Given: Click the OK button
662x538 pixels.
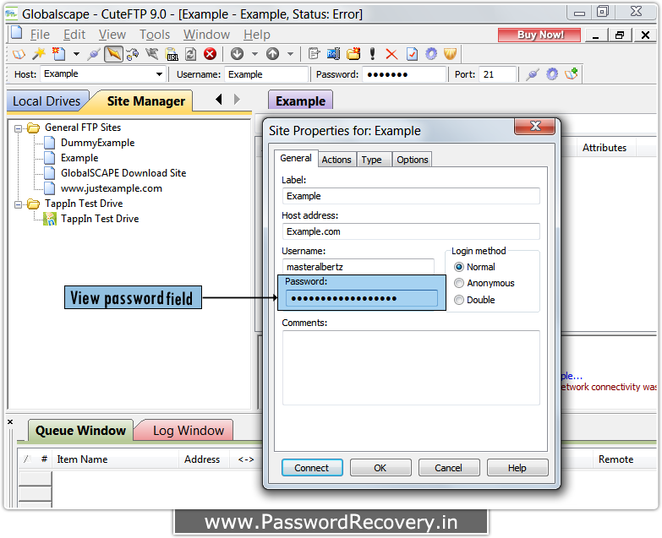Looking at the screenshot, I should [380, 468].
